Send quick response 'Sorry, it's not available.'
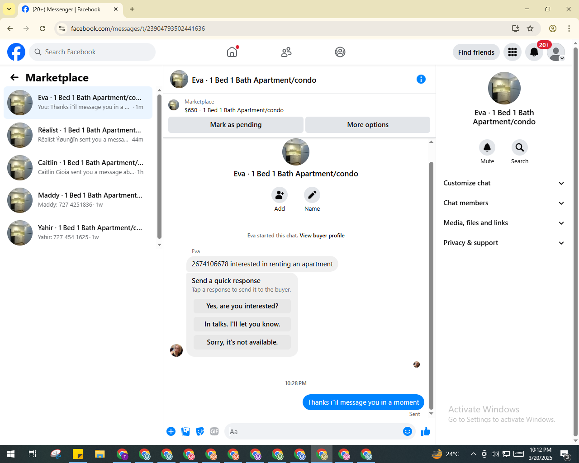Screen dimensions: 579x463 [x=242, y=342]
